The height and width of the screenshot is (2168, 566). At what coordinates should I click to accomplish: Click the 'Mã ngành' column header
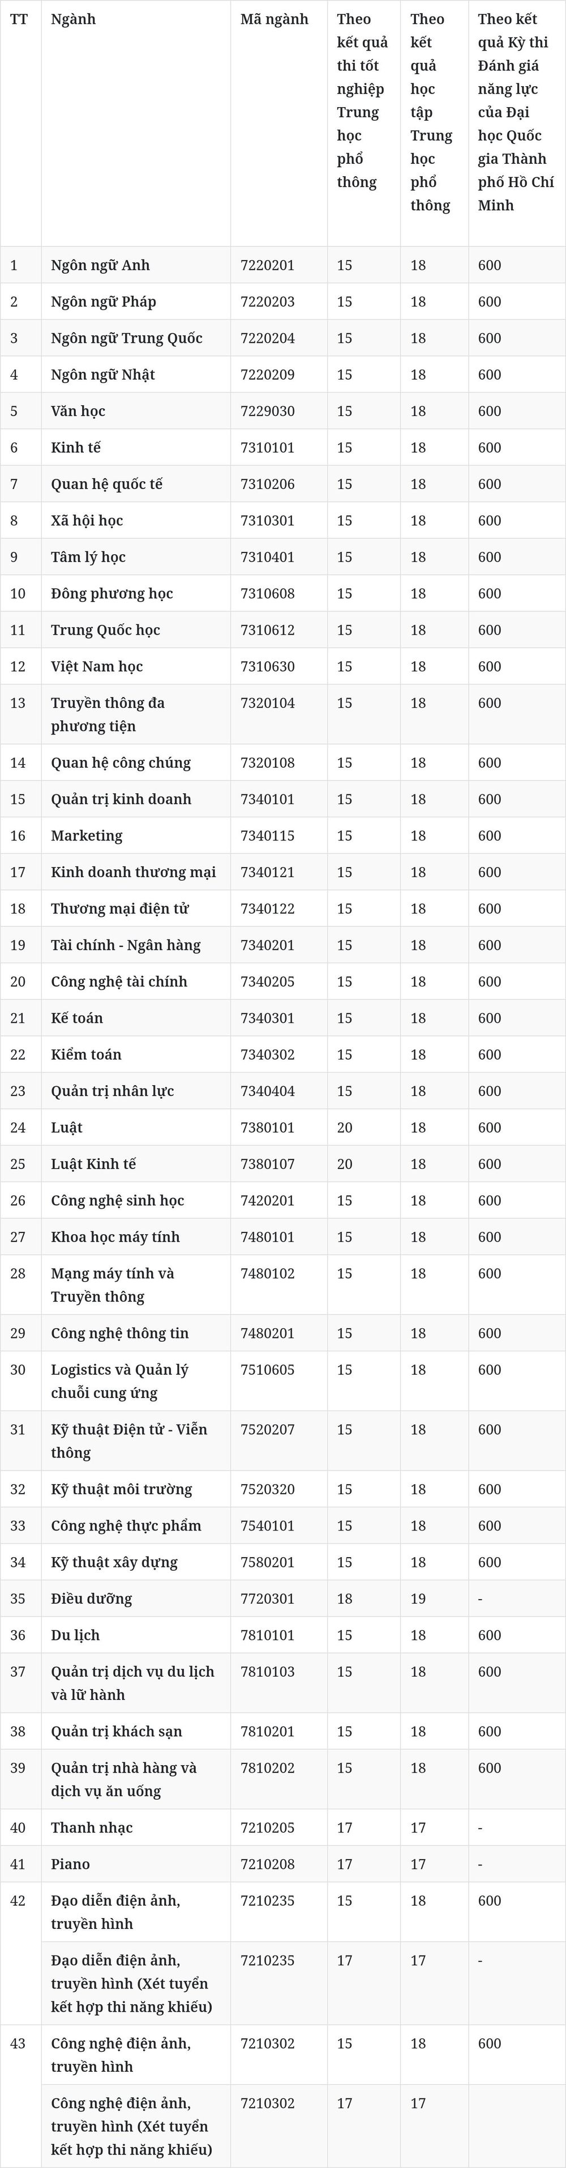point(274,19)
